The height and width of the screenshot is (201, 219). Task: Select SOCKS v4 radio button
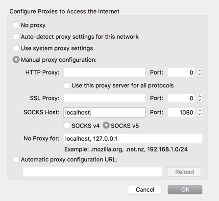(x=67, y=126)
